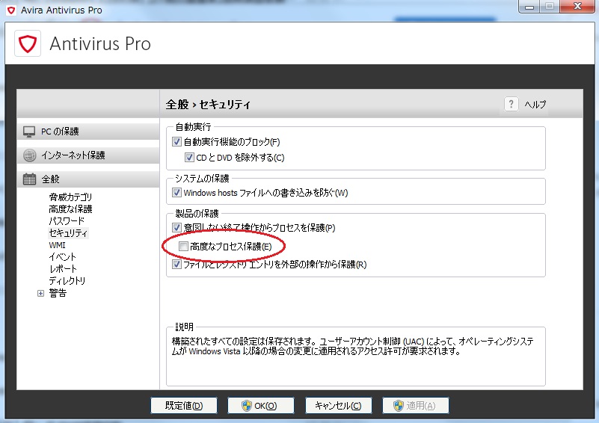Viewport: 599px width, 423px height.
Task: Expand the 警告 tree node
Action: pos(41,293)
